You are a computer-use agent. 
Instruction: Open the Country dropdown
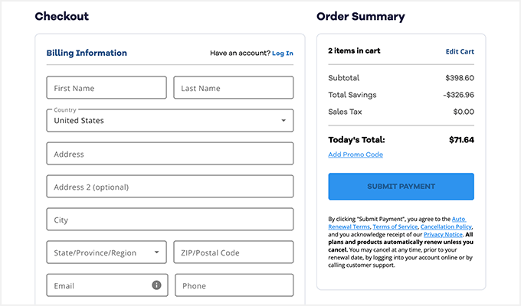click(169, 120)
